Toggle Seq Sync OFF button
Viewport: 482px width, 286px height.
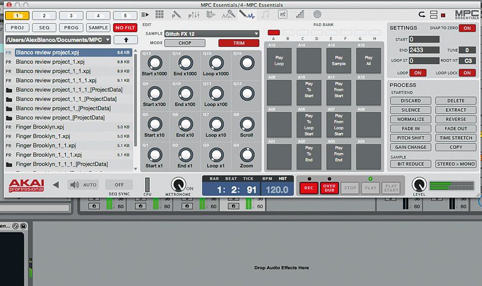[119, 185]
